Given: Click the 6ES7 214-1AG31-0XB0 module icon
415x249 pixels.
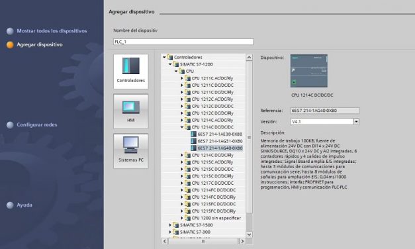Looking at the screenshot, I should (x=193, y=141).
